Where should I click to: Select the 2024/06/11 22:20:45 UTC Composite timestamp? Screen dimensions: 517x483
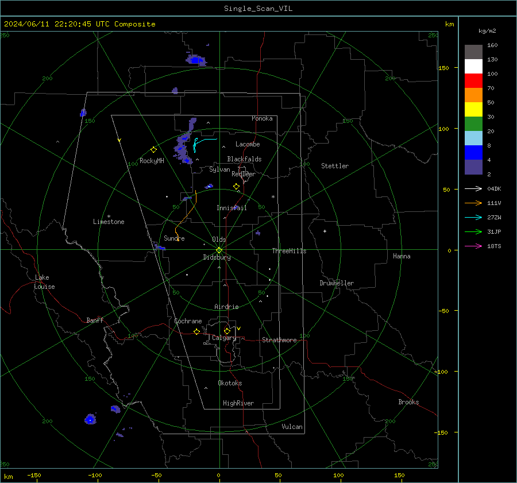pos(79,24)
